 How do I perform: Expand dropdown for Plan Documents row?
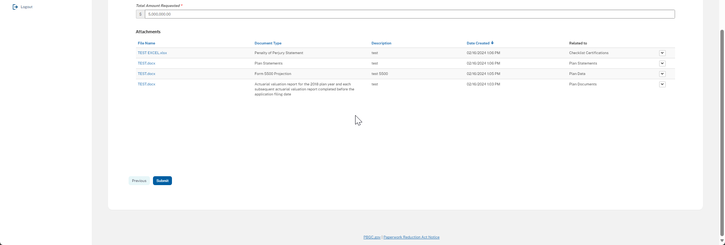[662, 84]
